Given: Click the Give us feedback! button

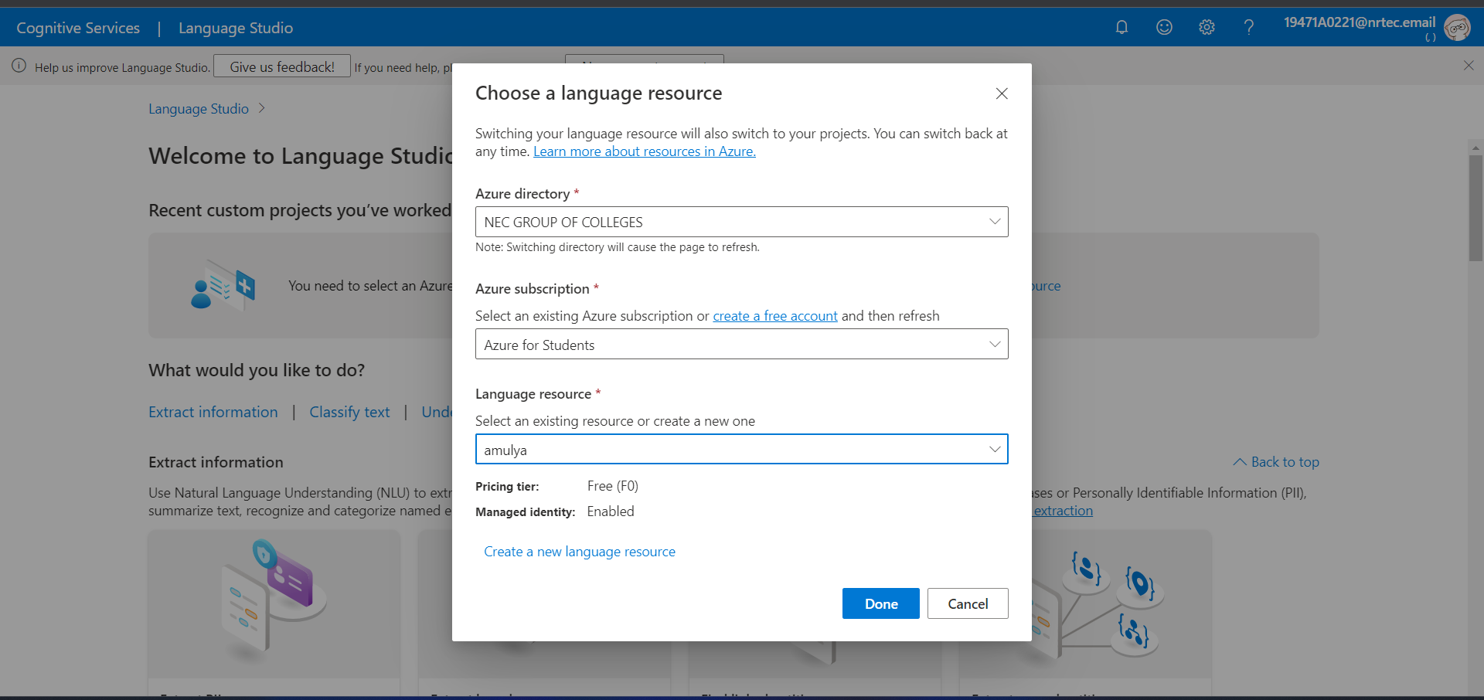Looking at the screenshot, I should click(282, 66).
